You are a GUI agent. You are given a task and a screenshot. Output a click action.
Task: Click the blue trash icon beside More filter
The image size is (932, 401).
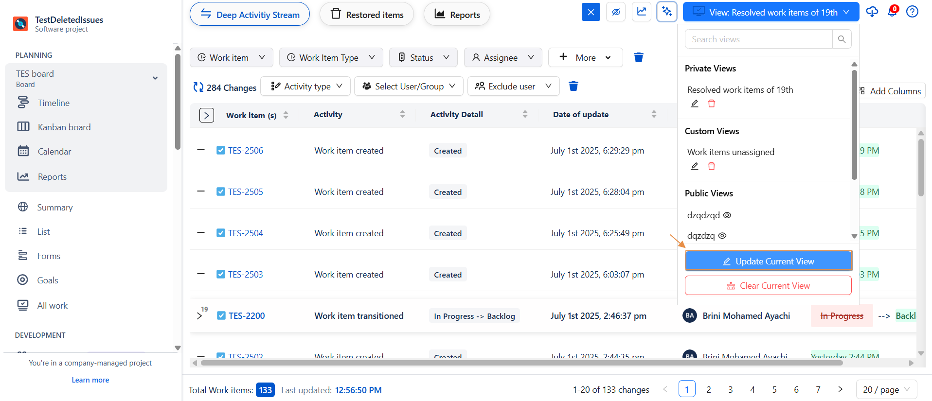pyautogui.click(x=638, y=57)
